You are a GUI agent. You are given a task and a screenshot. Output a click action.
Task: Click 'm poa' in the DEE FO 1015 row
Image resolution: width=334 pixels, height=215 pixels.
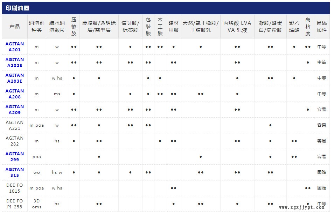pyautogui.click(x=37, y=188)
